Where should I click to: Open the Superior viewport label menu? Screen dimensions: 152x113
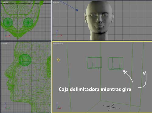(5, 2)
